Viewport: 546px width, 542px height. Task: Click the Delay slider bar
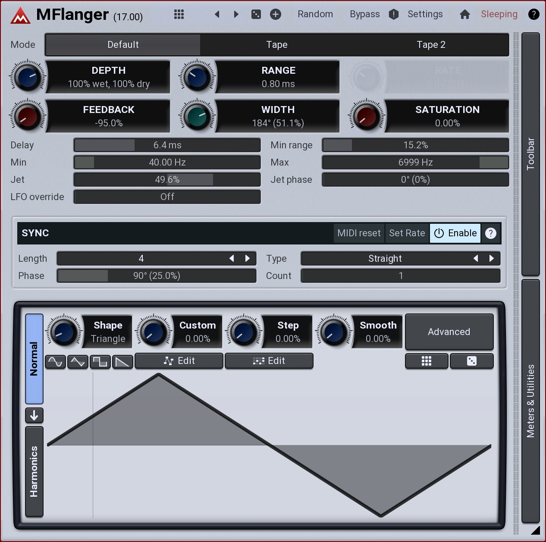click(167, 145)
